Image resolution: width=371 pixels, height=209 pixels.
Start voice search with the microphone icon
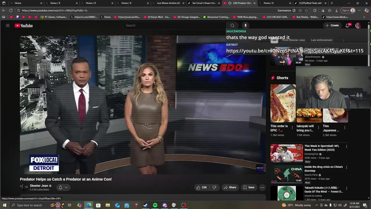[x=245, y=26]
